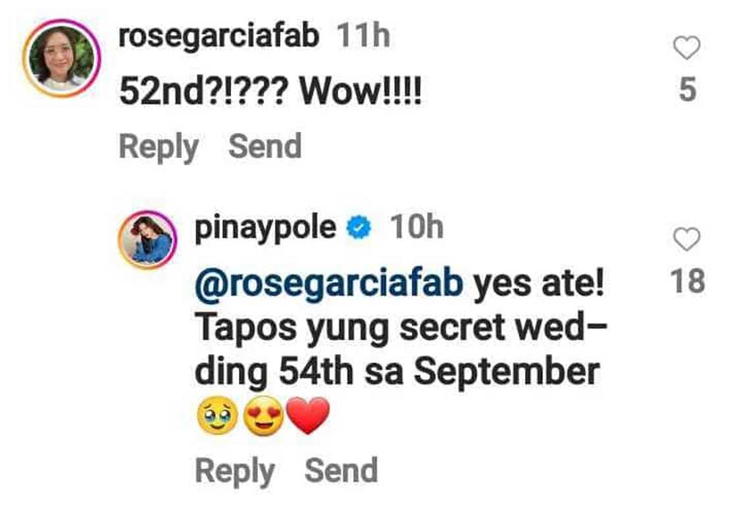Reply to pinaypole's secret wedding comment
Screen dimensions: 737x514
235,472
